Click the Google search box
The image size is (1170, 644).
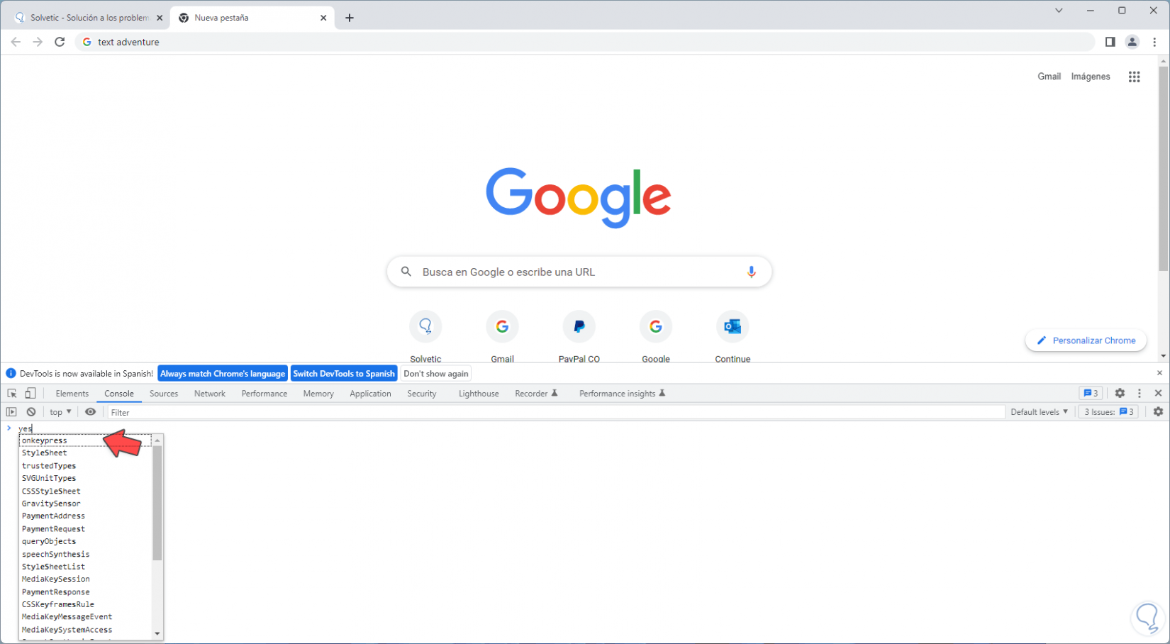[579, 272]
